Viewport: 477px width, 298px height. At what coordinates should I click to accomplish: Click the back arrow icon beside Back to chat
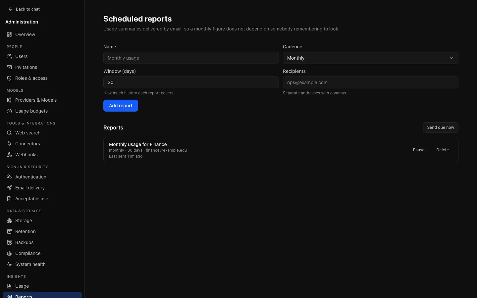click(11, 9)
